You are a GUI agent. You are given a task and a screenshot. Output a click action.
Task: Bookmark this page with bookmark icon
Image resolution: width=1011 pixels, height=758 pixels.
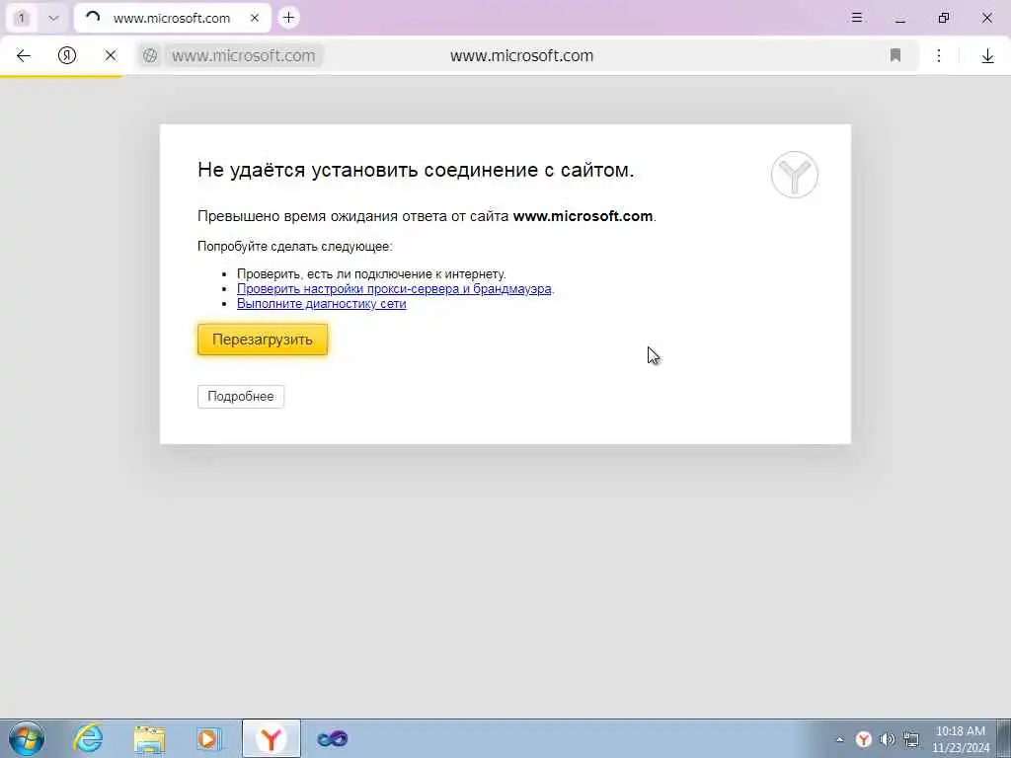tap(894, 55)
